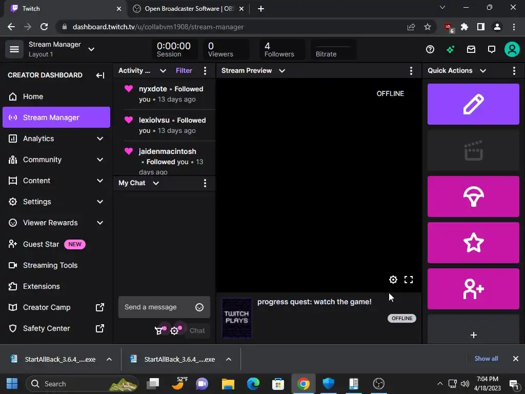Open the Stream Manager layout dropdown

tap(91, 49)
